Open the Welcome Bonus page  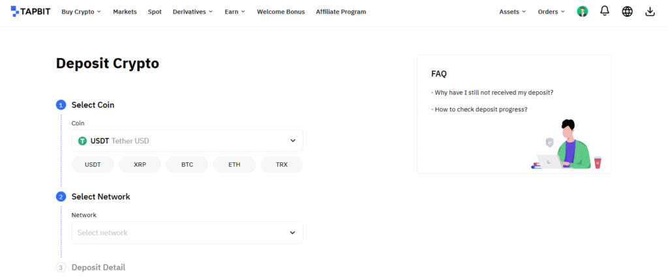click(279, 12)
